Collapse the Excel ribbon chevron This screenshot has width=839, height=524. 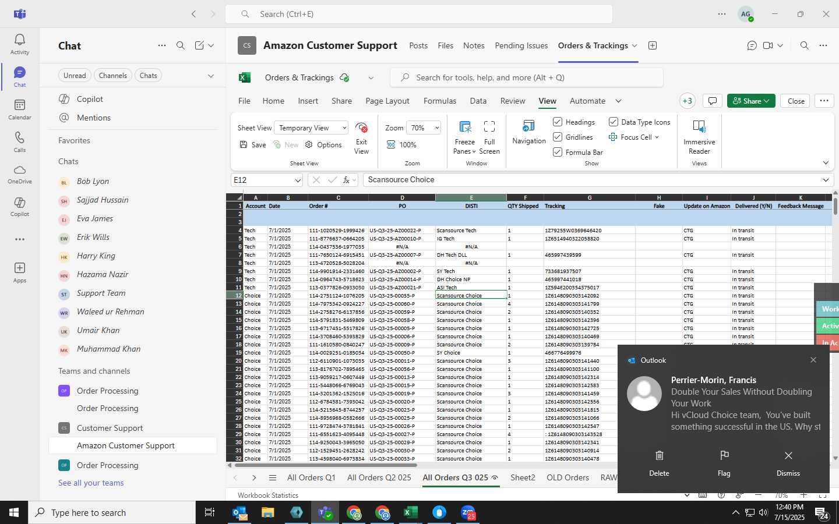pyautogui.click(x=826, y=163)
